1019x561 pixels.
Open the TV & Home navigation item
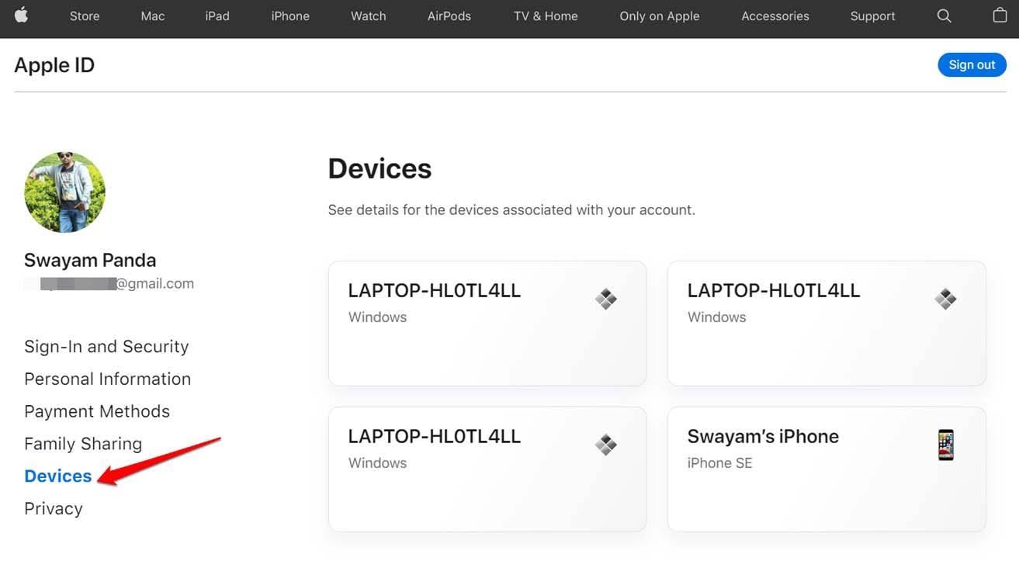click(545, 15)
